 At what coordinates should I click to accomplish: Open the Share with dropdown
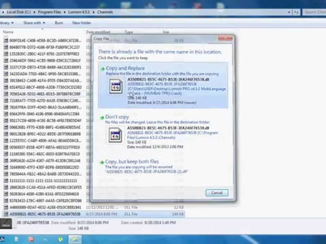point(34,23)
